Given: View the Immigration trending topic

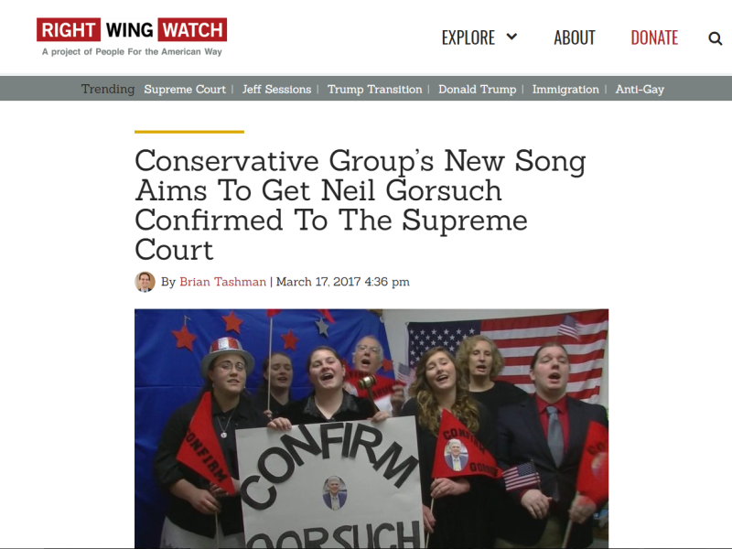Looking at the screenshot, I should click(565, 89).
